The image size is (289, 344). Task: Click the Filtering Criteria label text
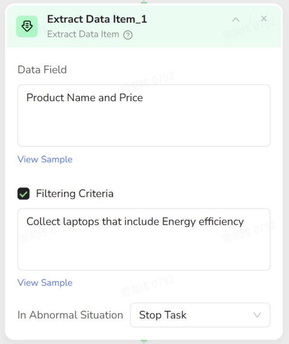75,194
